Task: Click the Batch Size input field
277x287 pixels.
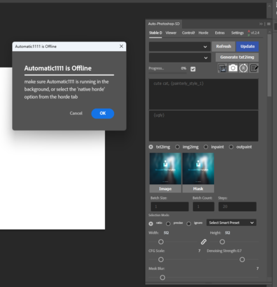Action: (169, 207)
